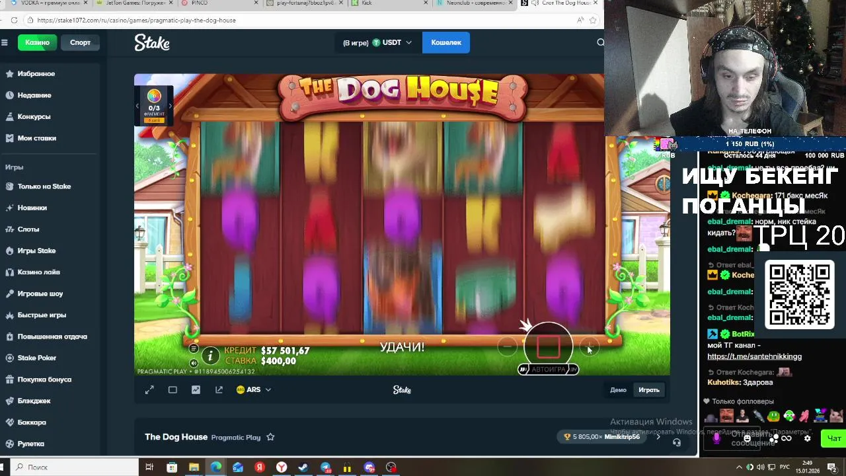This screenshot has height=476, width=846.
Task: Open the fragment collection wheel icon
Action: tap(154, 97)
